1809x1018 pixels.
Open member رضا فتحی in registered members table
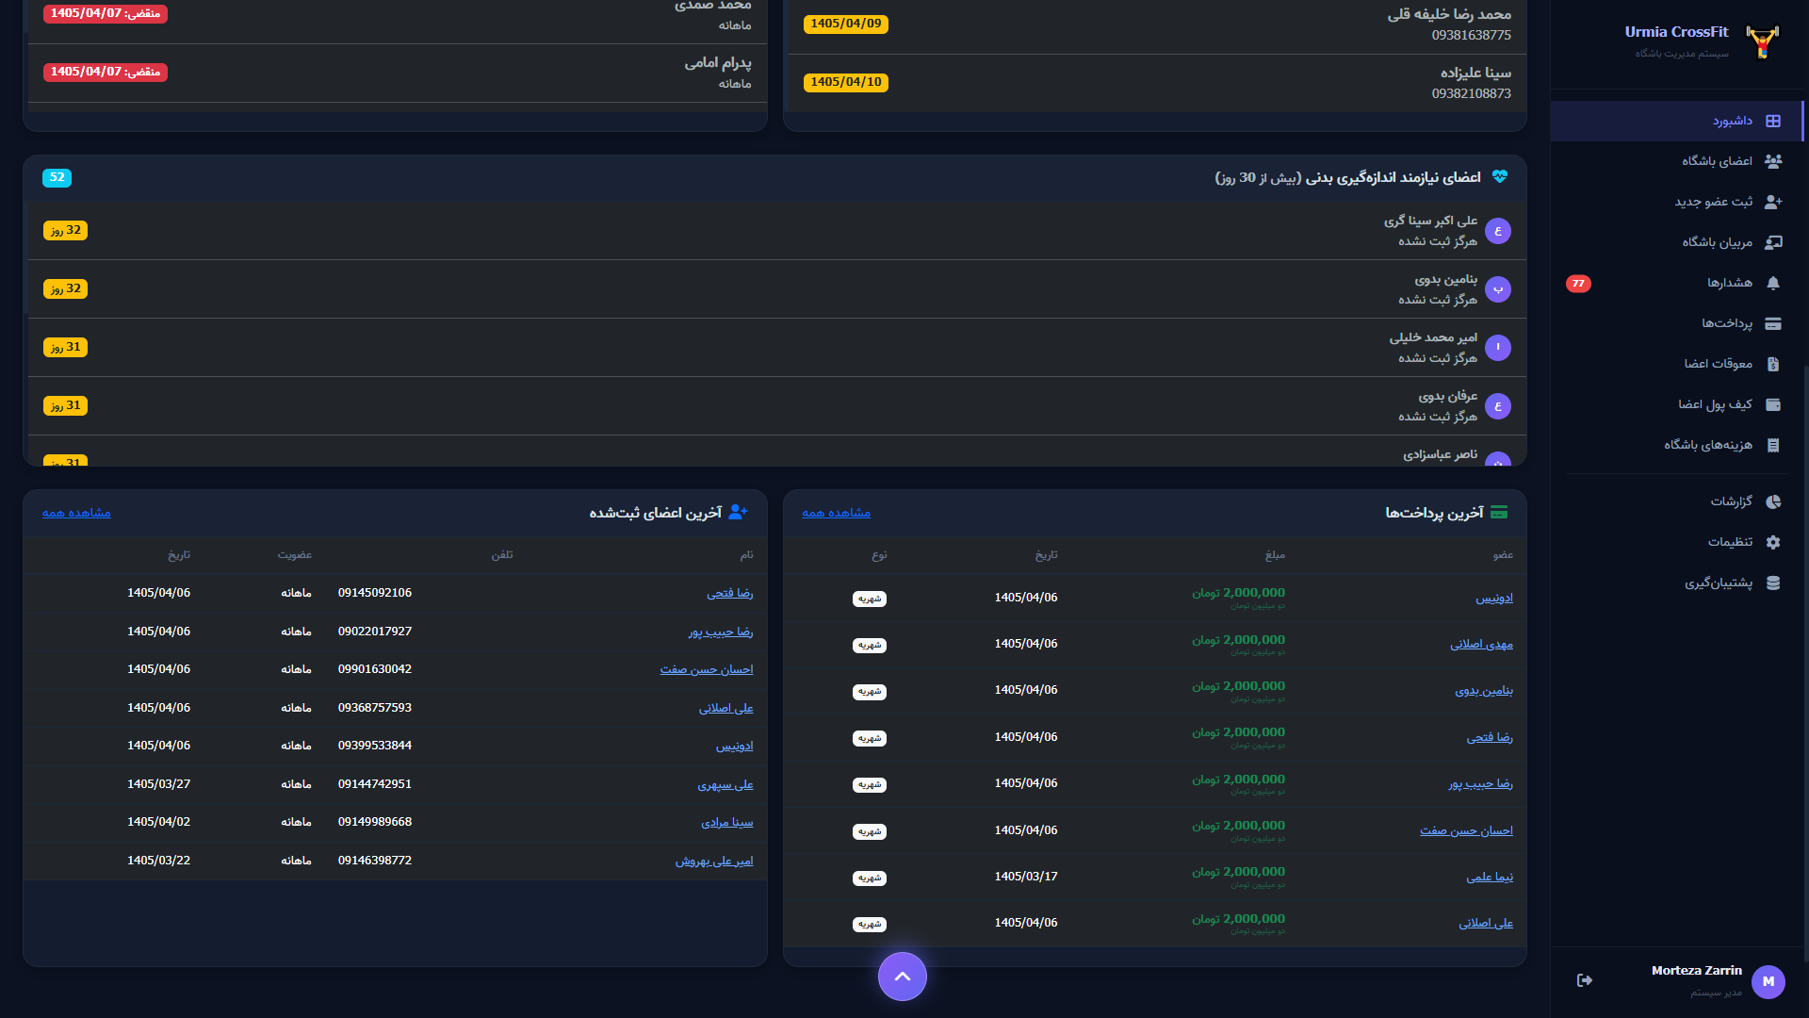tap(730, 593)
